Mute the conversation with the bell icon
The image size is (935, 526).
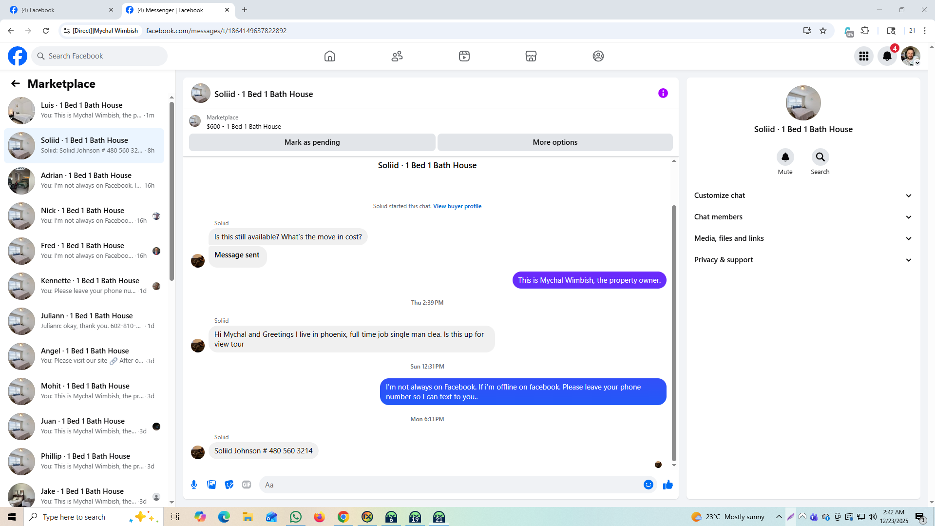785,157
